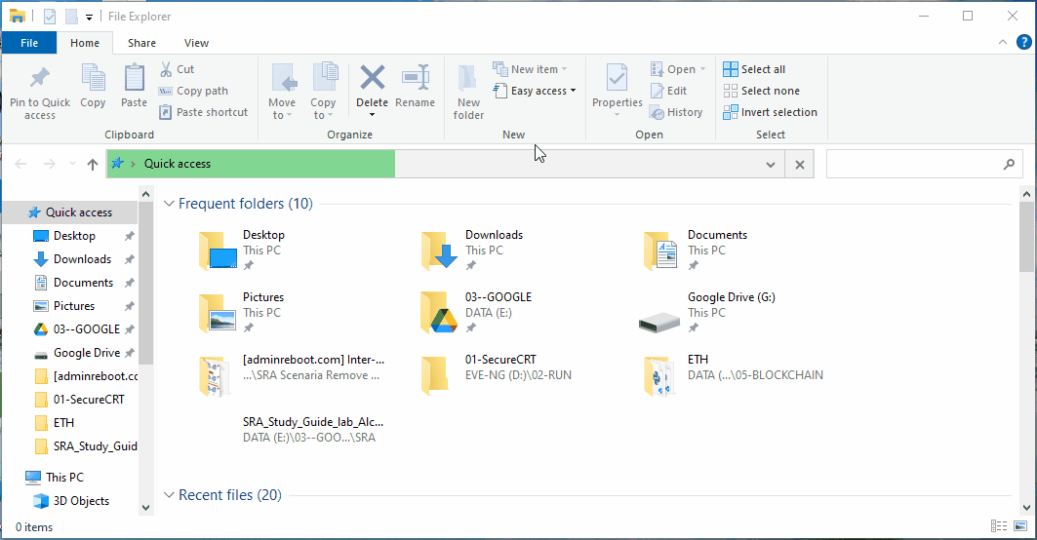Screen dimensions: 1037x540
Task: Open the Quick Access Toolbar customize arrow
Action: [90, 18]
